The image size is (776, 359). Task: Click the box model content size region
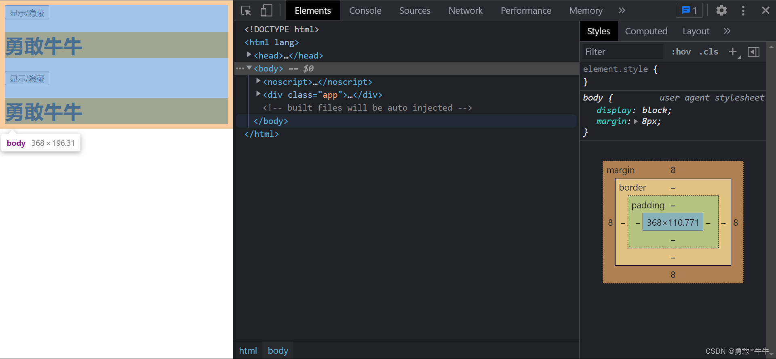coord(673,223)
